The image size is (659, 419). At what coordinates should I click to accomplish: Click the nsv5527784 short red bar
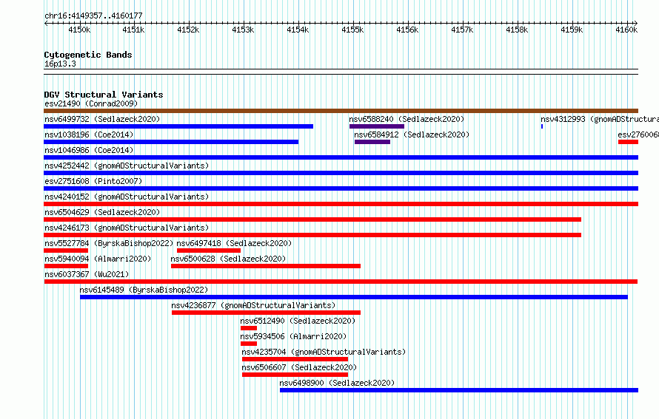[x=66, y=251]
